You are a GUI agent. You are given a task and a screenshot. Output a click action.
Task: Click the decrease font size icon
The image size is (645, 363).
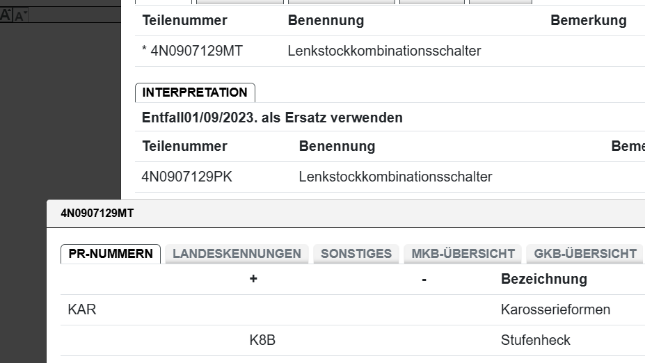tap(19, 15)
